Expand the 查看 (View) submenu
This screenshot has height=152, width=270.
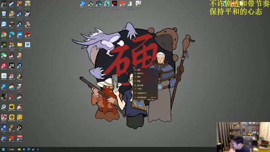click(145, 70)
